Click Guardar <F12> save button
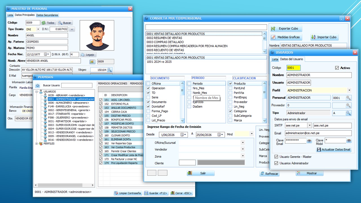Image resolution: width=361 pixels, height=203 pixels. click(x=156, y=193)
